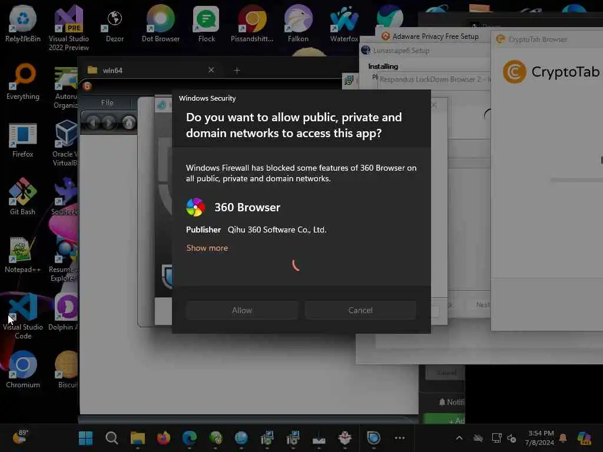Screen dimensions: 603x452
Task: Launch Dot Browser from the desktop
Action: tap(161, 23)
